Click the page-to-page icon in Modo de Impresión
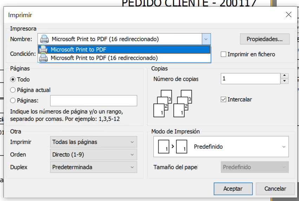 coord(173,146)
